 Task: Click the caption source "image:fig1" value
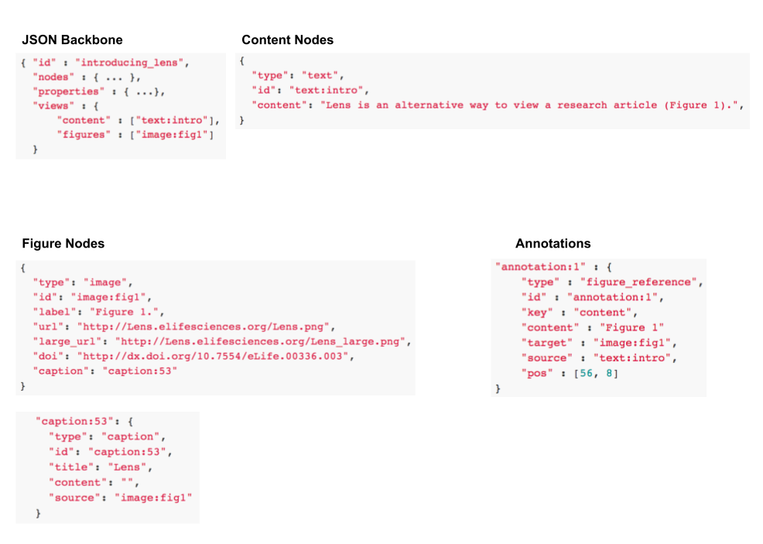pyautogui.click(x=153, y=498)
